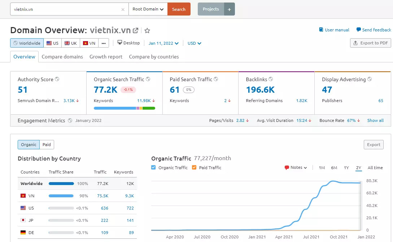Open Referring Domains value 1.82K
Viewport: 393px width, 242px height.
302,101
